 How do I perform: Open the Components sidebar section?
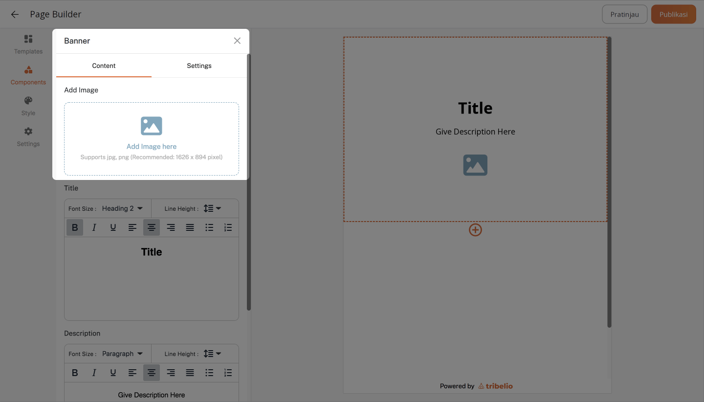coord(28,75)
